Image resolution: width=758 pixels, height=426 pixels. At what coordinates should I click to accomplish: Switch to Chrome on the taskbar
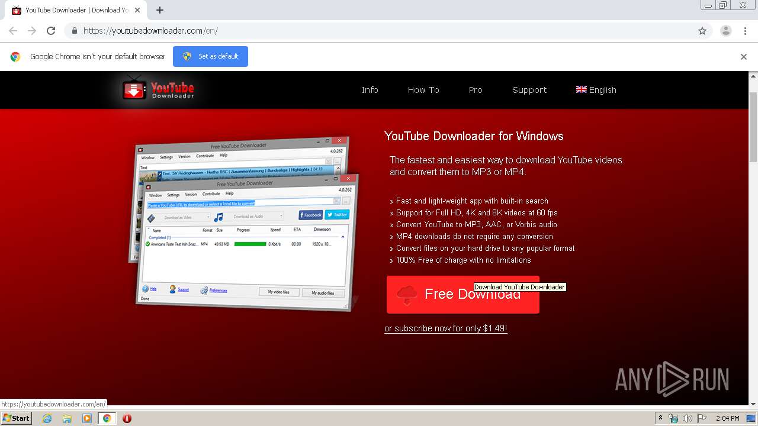tap(107, 418)
